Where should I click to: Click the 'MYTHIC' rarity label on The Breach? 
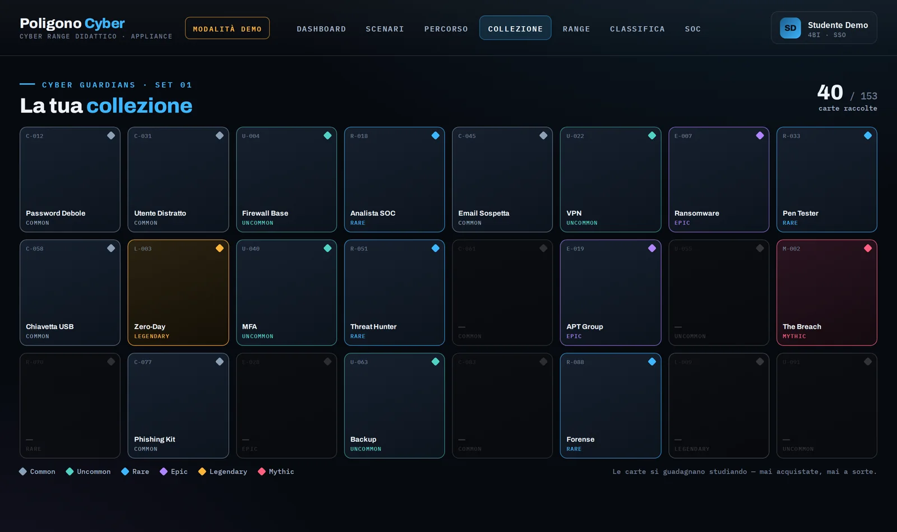pyautogui.click(x=794, y=337)
